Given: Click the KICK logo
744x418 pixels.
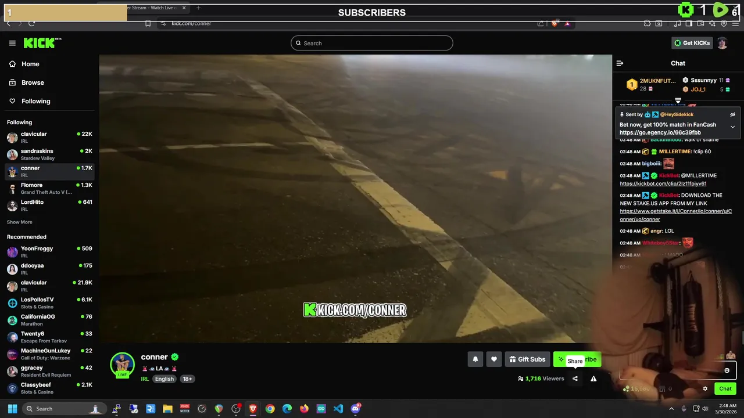Looking at the screenshot, I should click(x=42, y=43).
